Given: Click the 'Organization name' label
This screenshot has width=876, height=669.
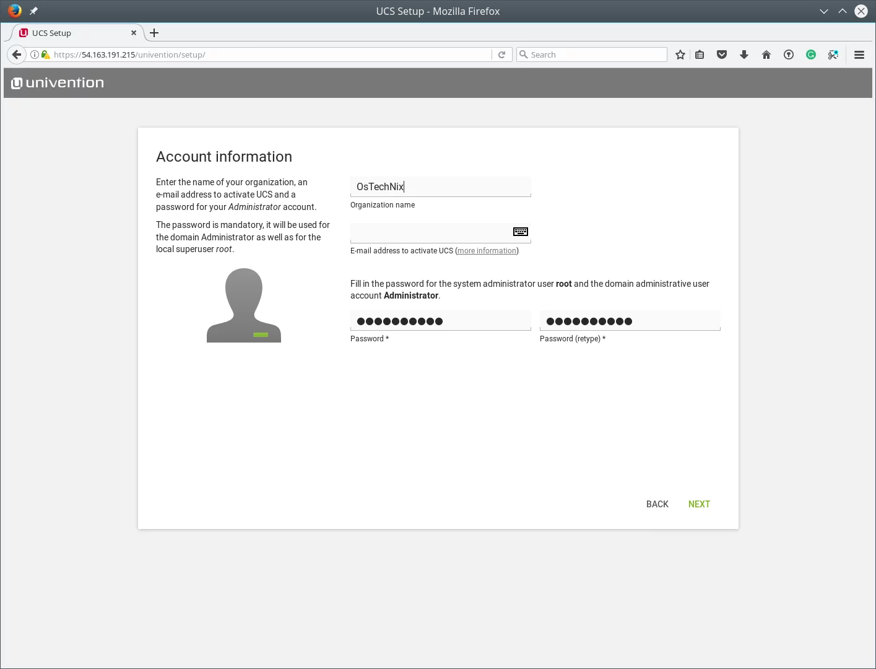Looking at the screenshot, I should click(383, 205).
